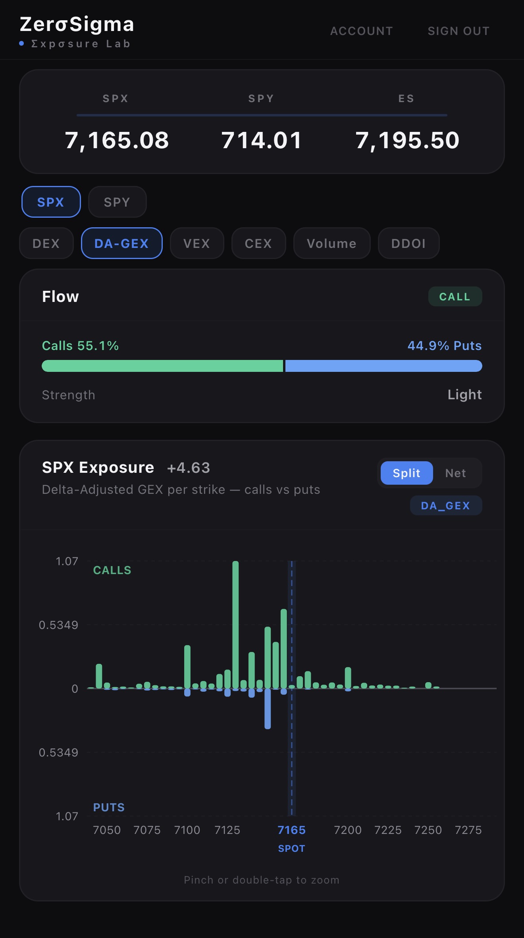Click the SPY price 714.01
Viewport: 524px width, 938px height.
click(x=262, y=140)
